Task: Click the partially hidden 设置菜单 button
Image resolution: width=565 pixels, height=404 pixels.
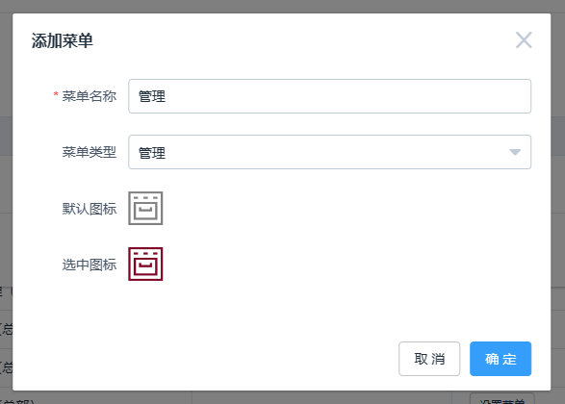Action: click(x=501, y=399)
